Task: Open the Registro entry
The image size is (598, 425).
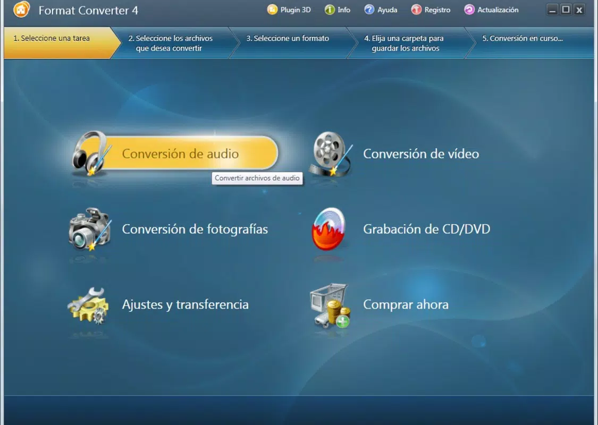Action: point(431,10)
